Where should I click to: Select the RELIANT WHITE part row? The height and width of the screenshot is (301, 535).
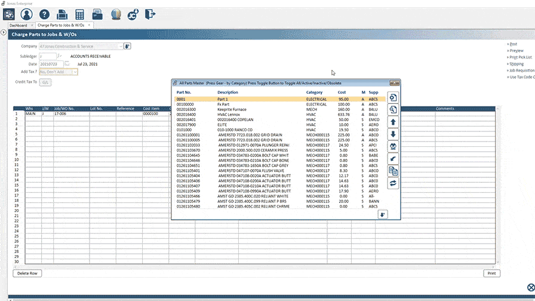[x=280, y=196]
